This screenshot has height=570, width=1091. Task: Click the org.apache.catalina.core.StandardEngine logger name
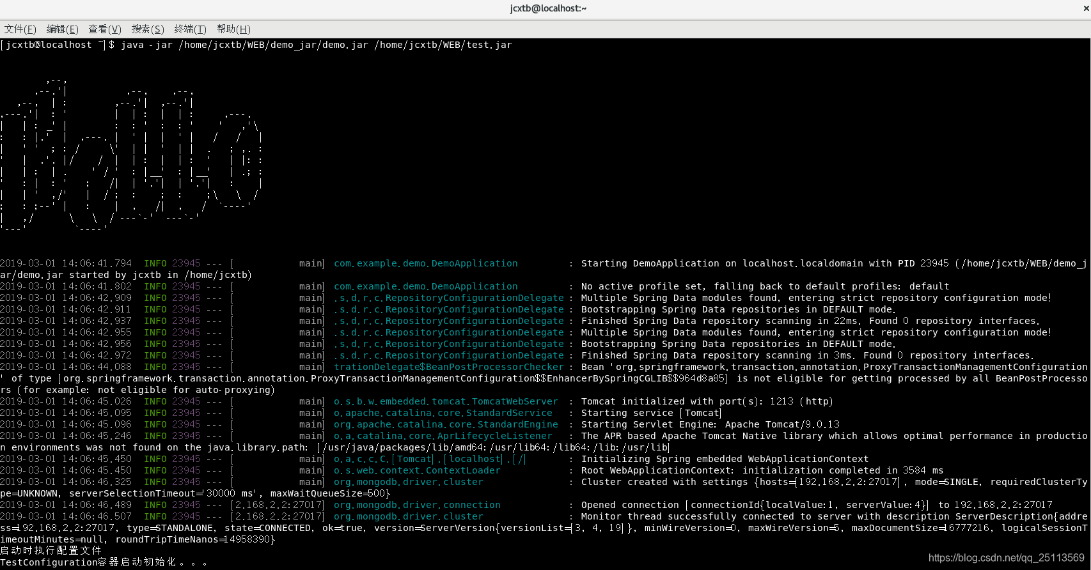(446, 424)
